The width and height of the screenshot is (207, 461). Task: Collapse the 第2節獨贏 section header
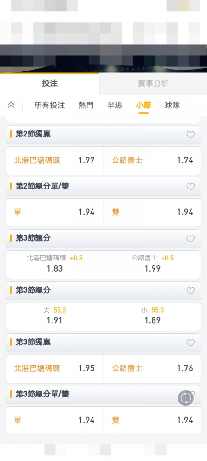coord(103,135)
